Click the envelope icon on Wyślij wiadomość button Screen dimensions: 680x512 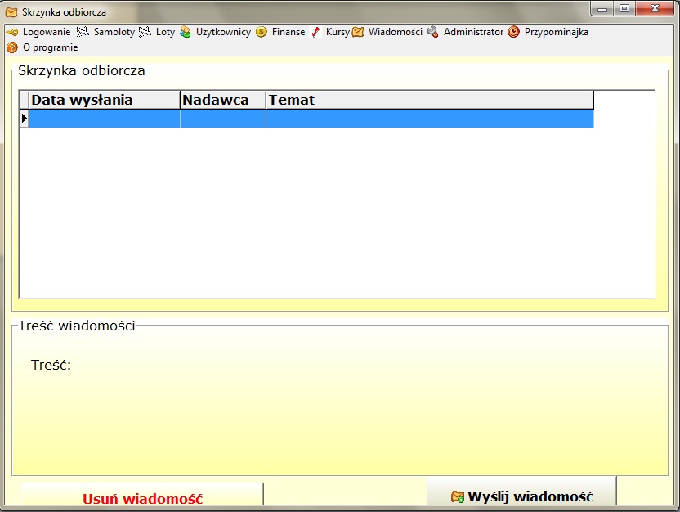point(458,496)
